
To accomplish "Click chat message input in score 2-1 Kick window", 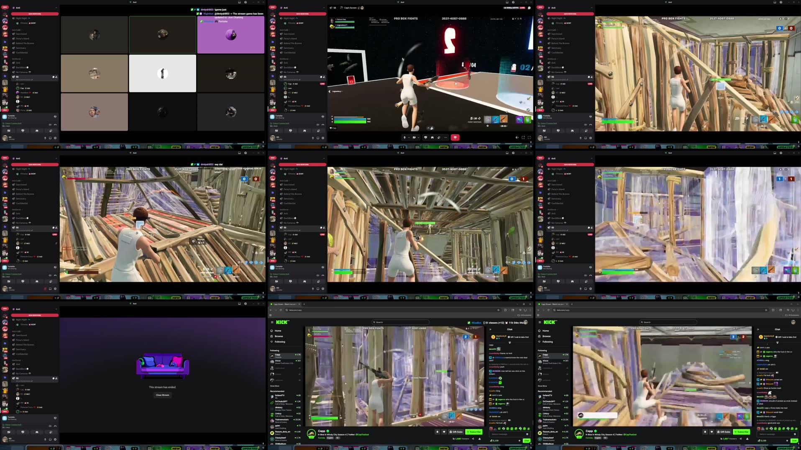I will [x=510, y=434].
